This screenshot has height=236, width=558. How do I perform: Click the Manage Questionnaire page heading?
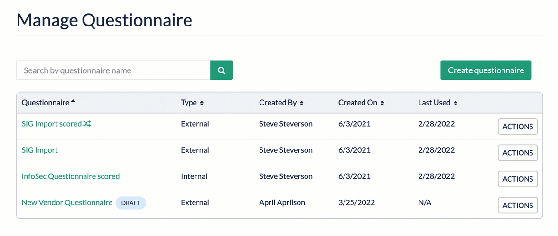(104, 21)
